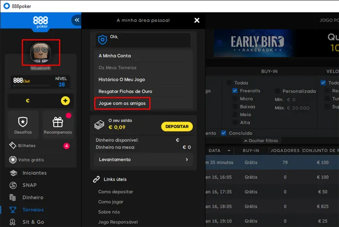Select the 19:10 tournament row
Viewport: 339px width, 227px height.
(272, 221)
